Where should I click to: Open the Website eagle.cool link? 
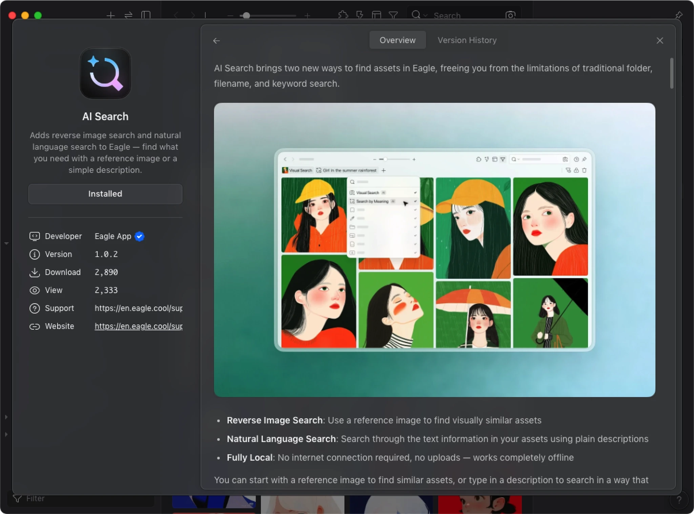tap(138, 326)
